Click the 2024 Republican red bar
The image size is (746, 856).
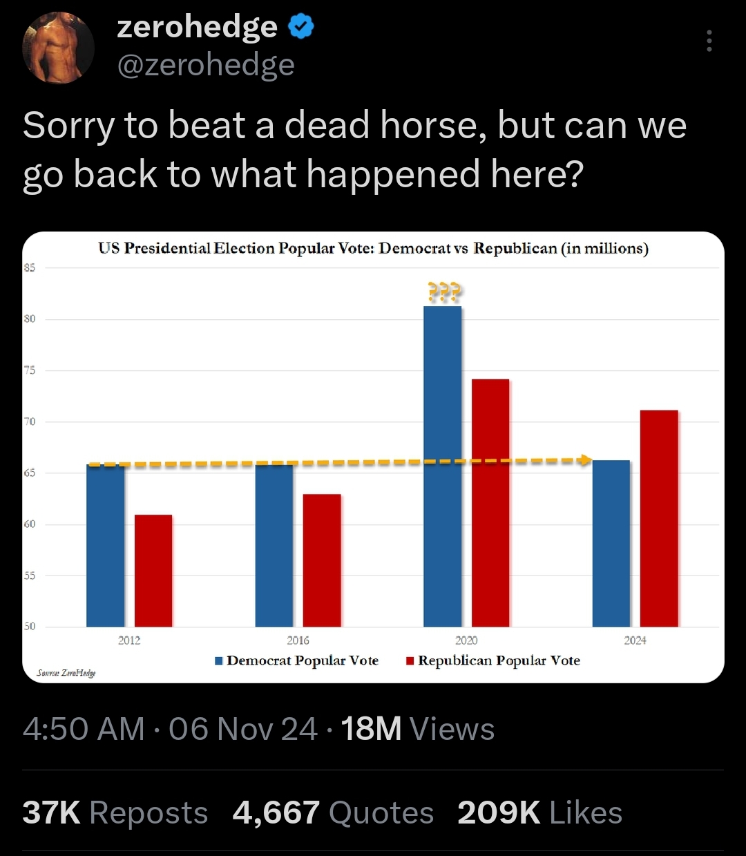tap(659, 518)
